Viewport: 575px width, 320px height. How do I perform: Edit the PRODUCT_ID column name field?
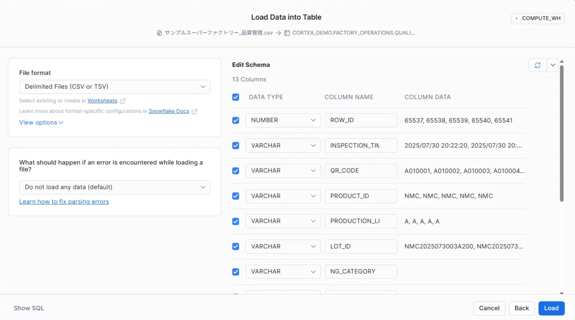pos(360,196)
